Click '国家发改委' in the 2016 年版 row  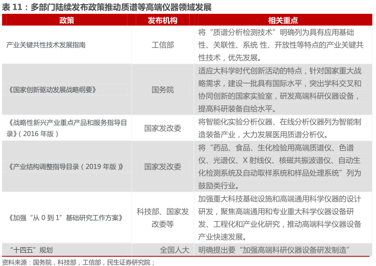click(x=163, y=128)
